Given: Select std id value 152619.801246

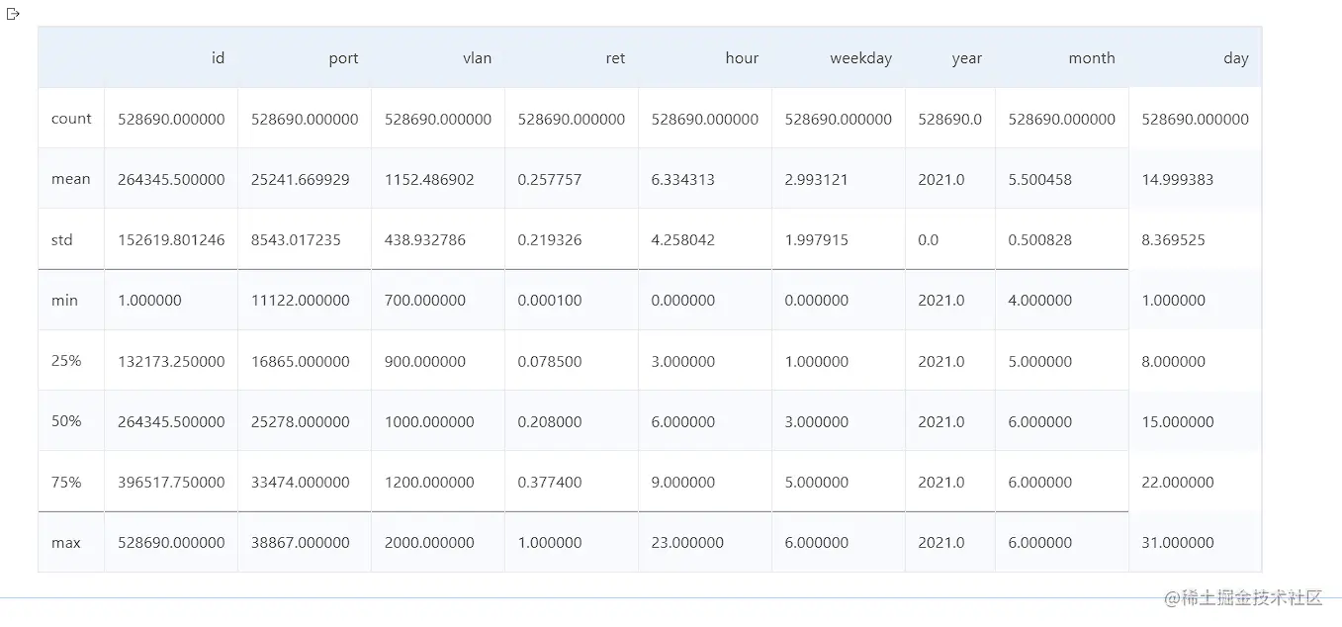Looking at the screenshot, I should point(171,240).
